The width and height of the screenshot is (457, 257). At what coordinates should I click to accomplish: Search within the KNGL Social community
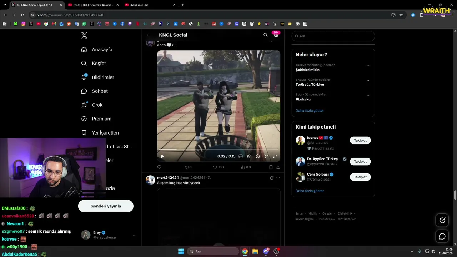pos(265,35)
